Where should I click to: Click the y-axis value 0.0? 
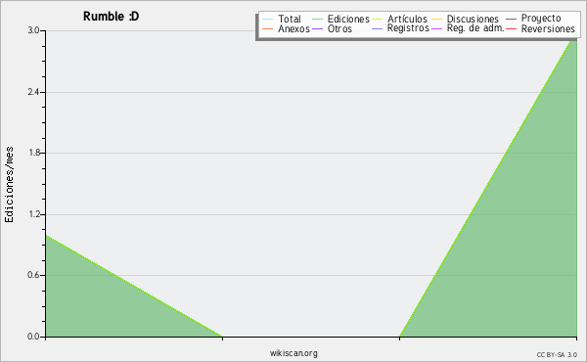[33, 337]
